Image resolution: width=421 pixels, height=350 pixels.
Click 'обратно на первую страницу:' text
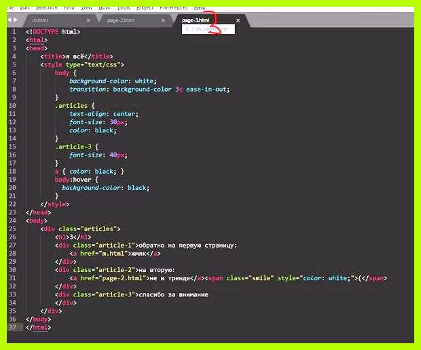[x=188, y=246]
